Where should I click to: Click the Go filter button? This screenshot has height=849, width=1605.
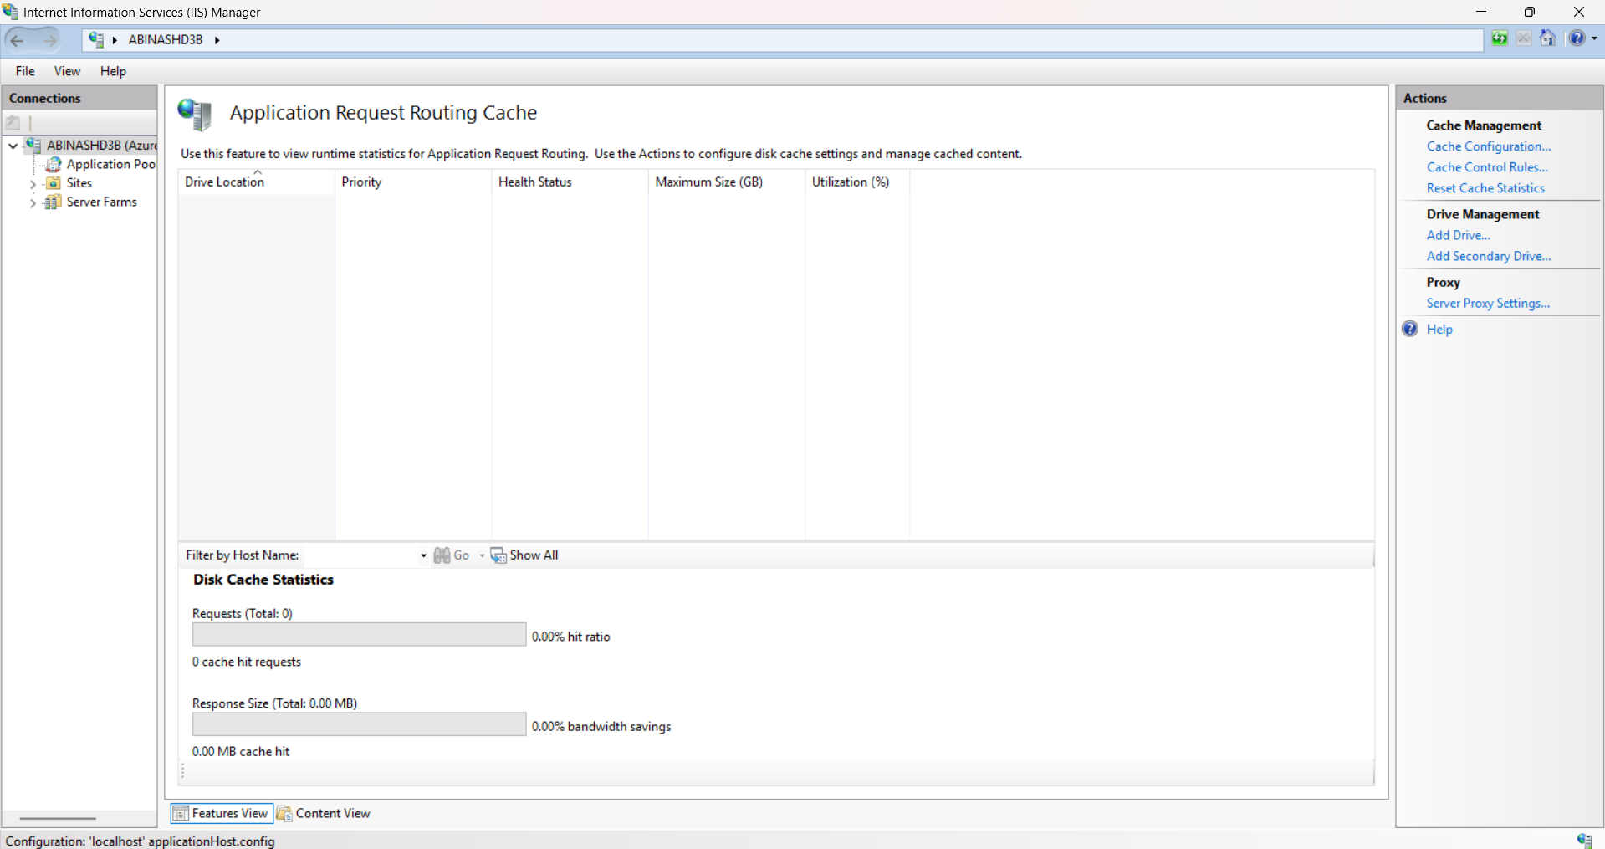[x=452, y=555]
